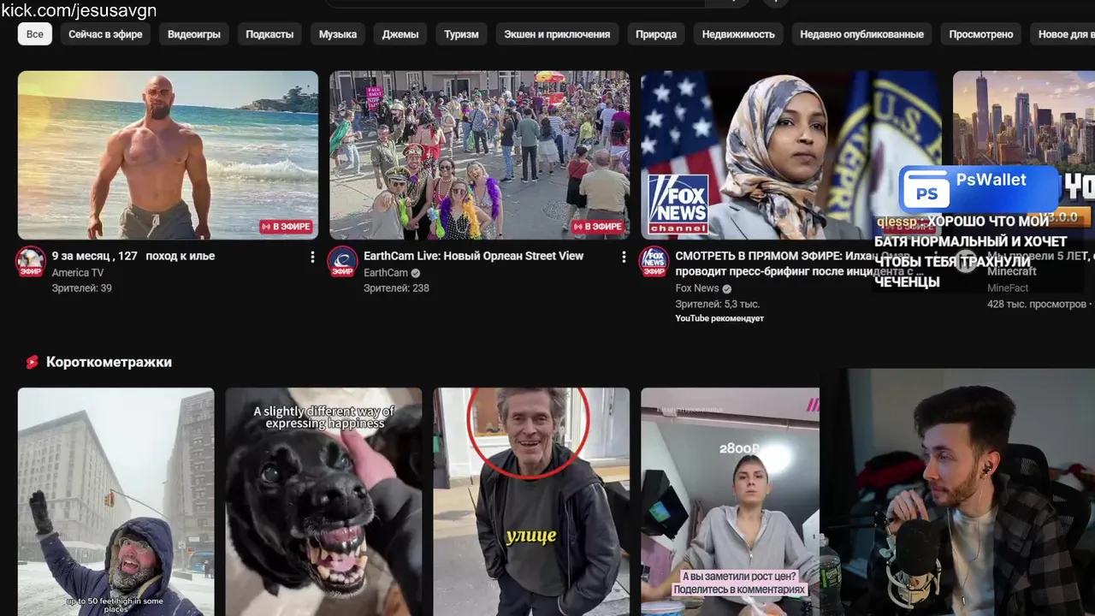Open the EarthCam channel avatar

click(x=343, y=262)
